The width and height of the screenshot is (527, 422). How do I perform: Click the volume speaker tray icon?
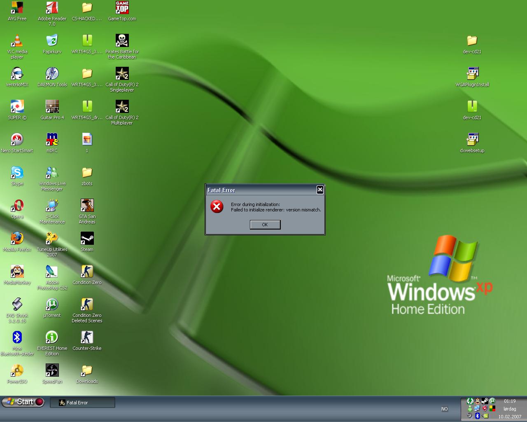(x=470, y=416)
